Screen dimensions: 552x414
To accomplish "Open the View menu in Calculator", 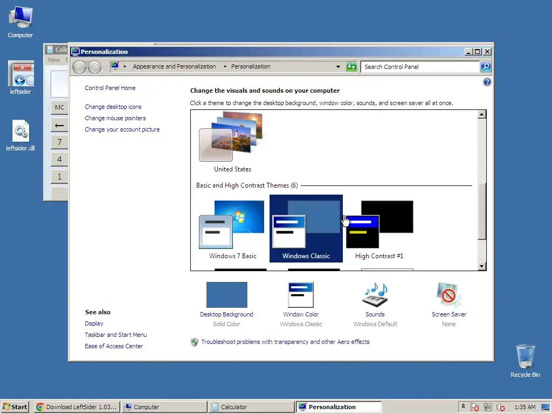I will pos(53,60).
